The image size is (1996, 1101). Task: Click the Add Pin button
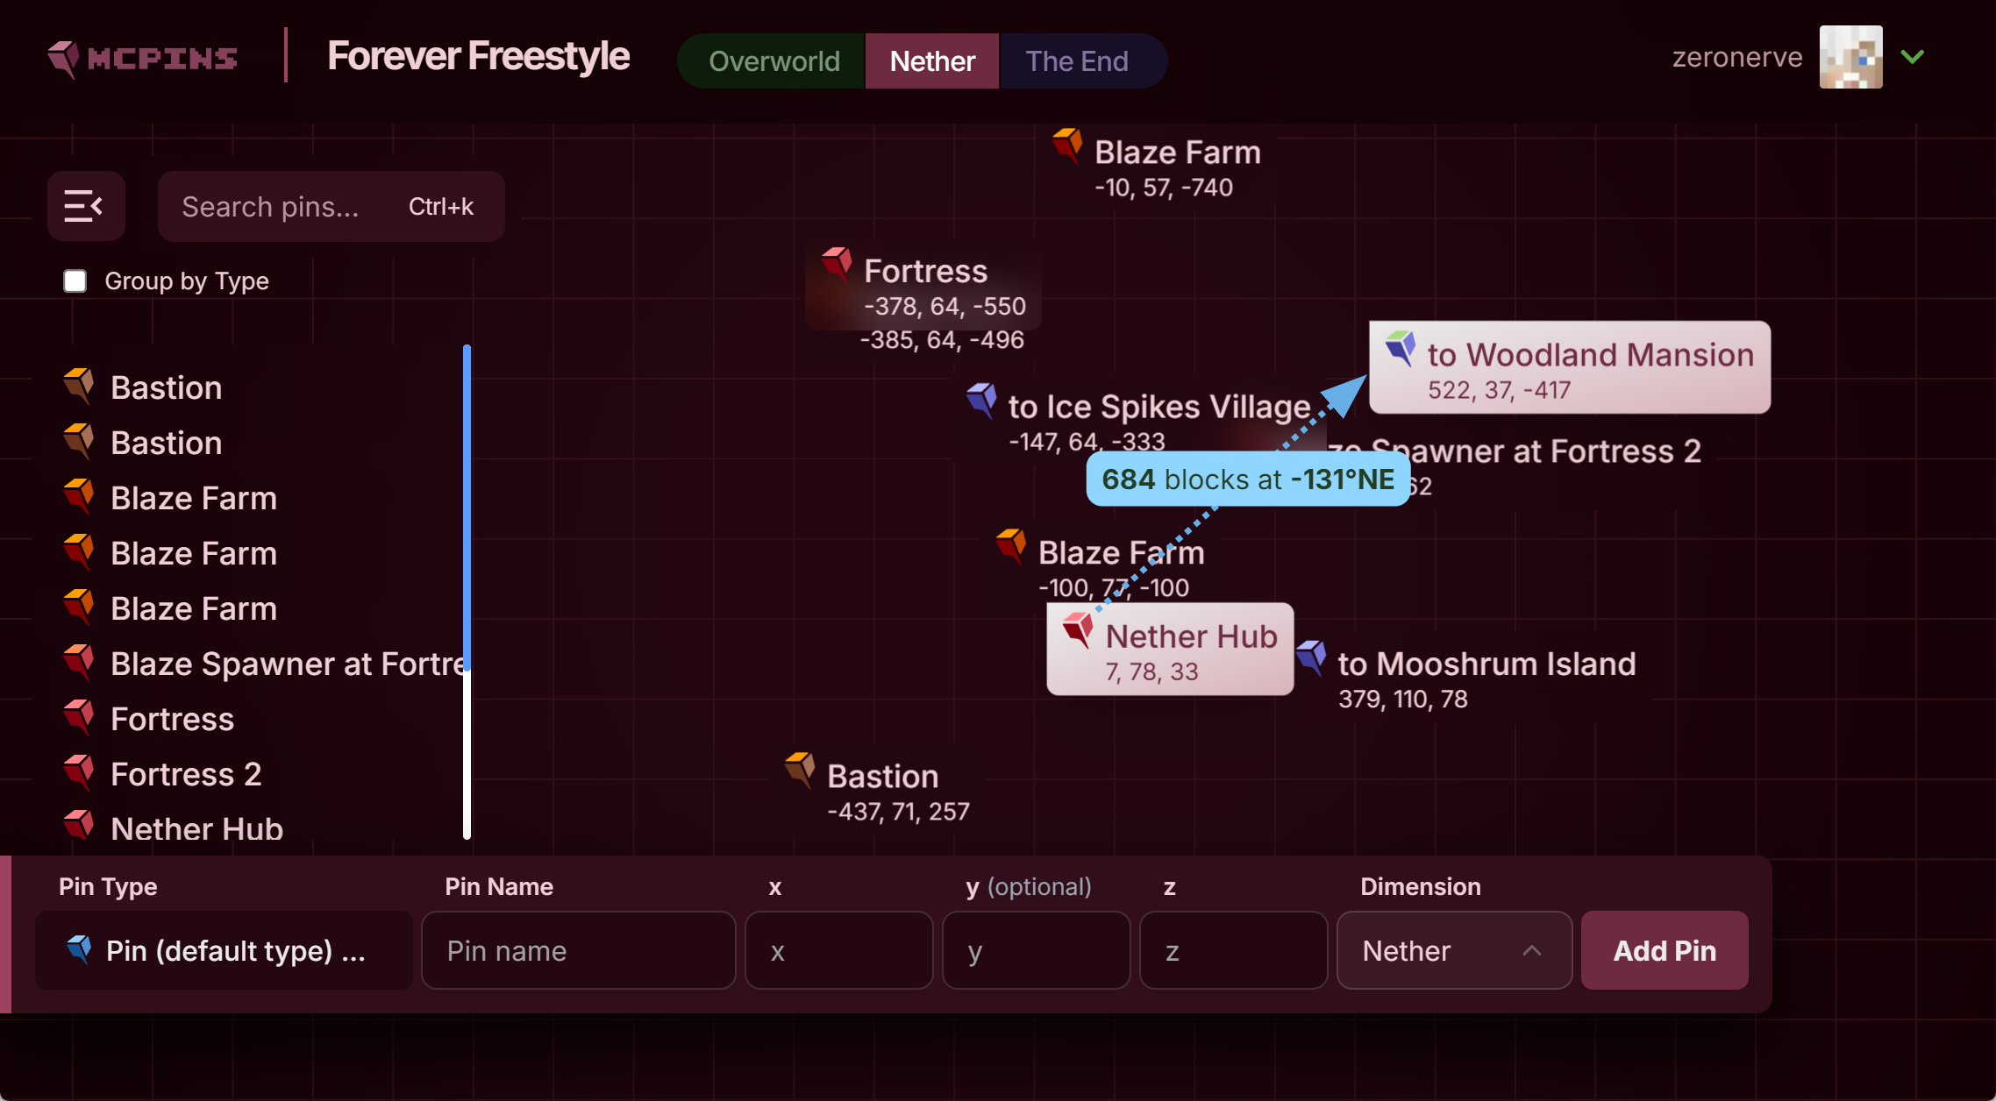click(x=1665, y=951)
